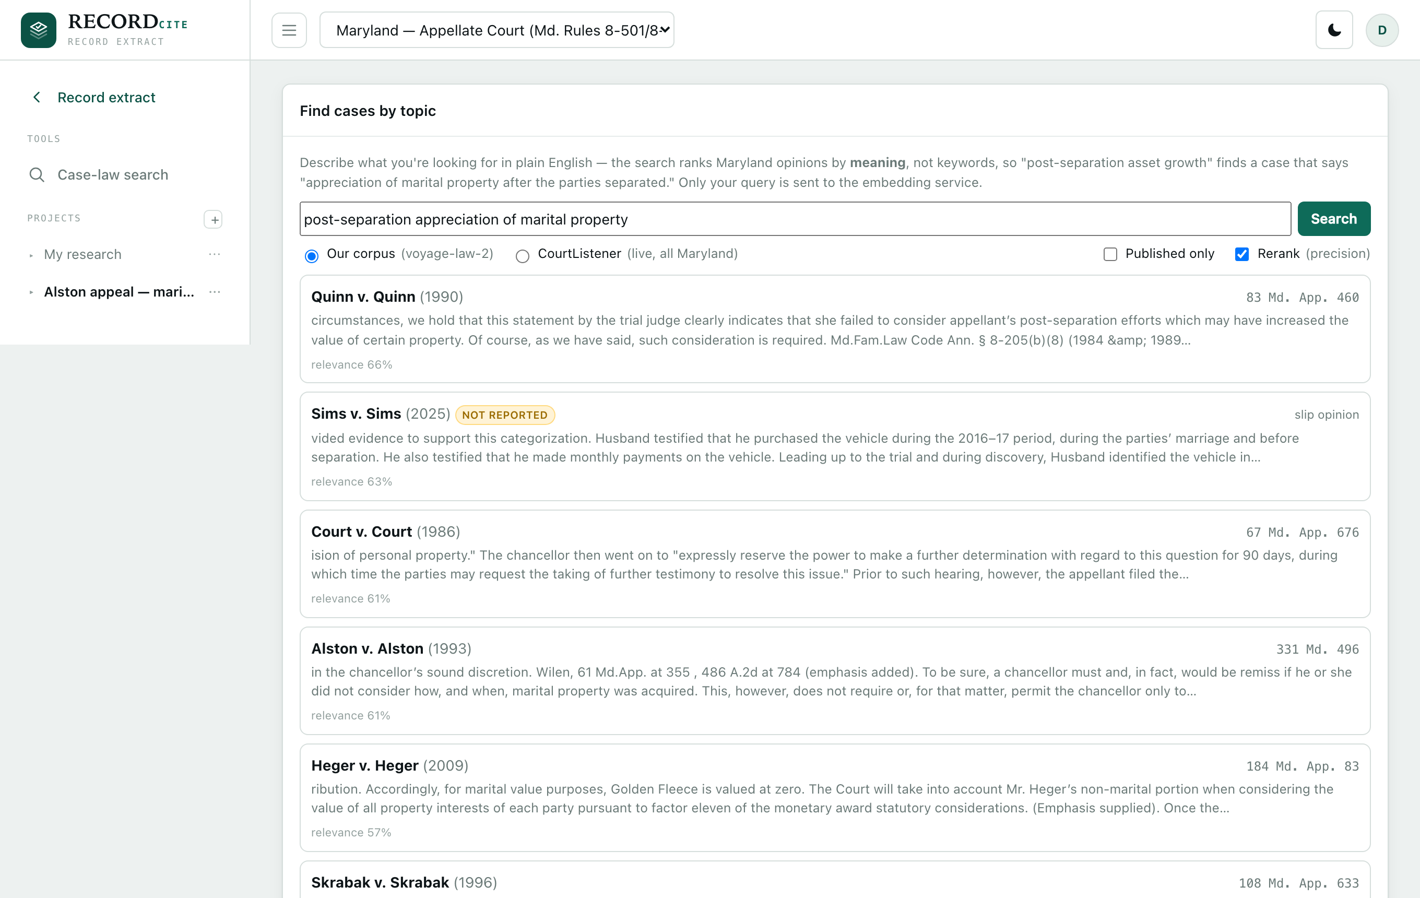The height and width of the screenshot is (898, 1420).
Task: Open the user avatar D menu
Action: tap(1382, 30)
